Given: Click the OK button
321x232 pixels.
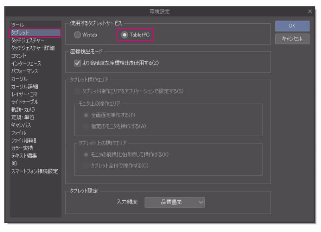Looking at the screenshot, I should (x=292, y=25).
